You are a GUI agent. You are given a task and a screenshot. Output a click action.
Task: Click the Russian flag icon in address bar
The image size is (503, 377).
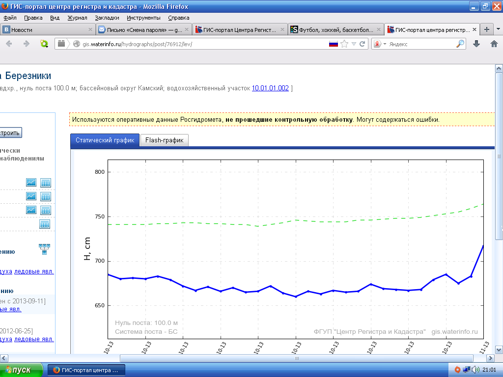pos(334,44)
